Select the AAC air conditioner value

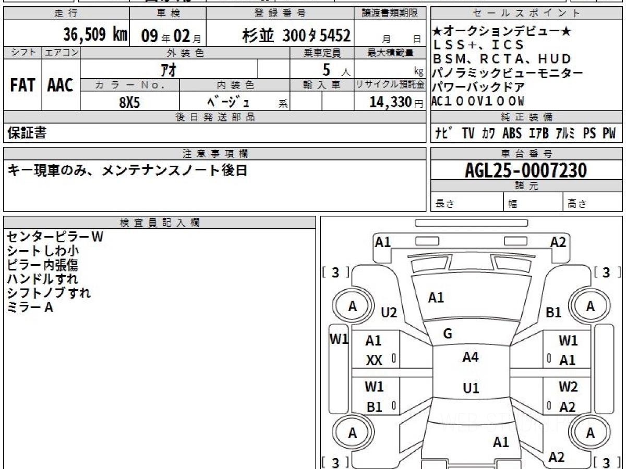tap(61, 85)
